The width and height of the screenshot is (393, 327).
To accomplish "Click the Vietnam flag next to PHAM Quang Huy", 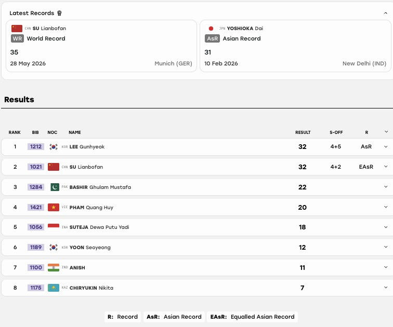I will [54, 208].
